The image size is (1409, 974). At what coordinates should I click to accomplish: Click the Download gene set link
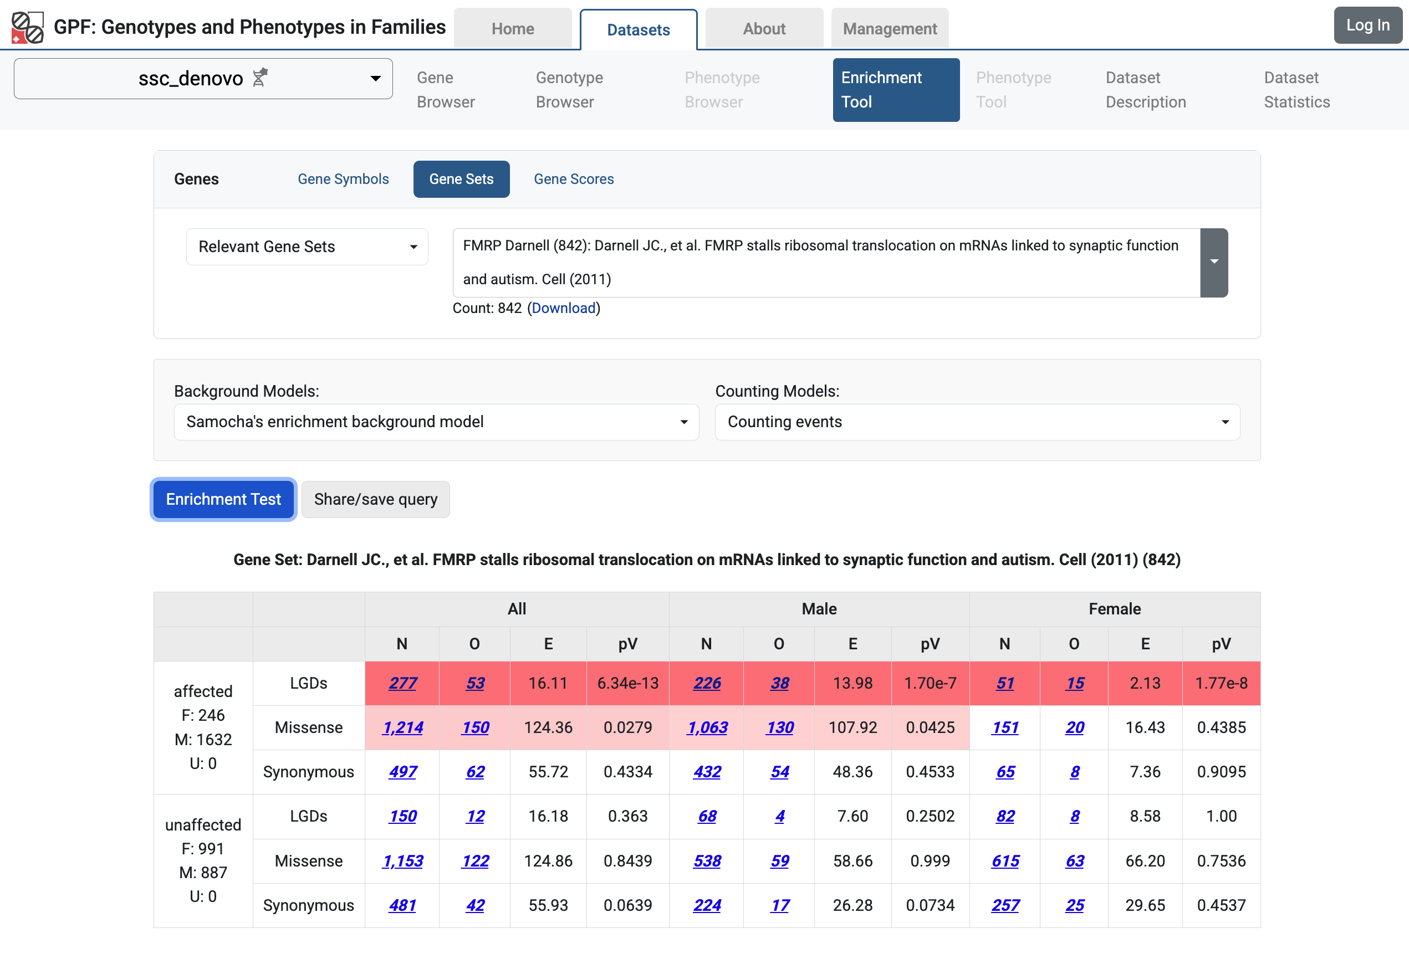[563, 308]
